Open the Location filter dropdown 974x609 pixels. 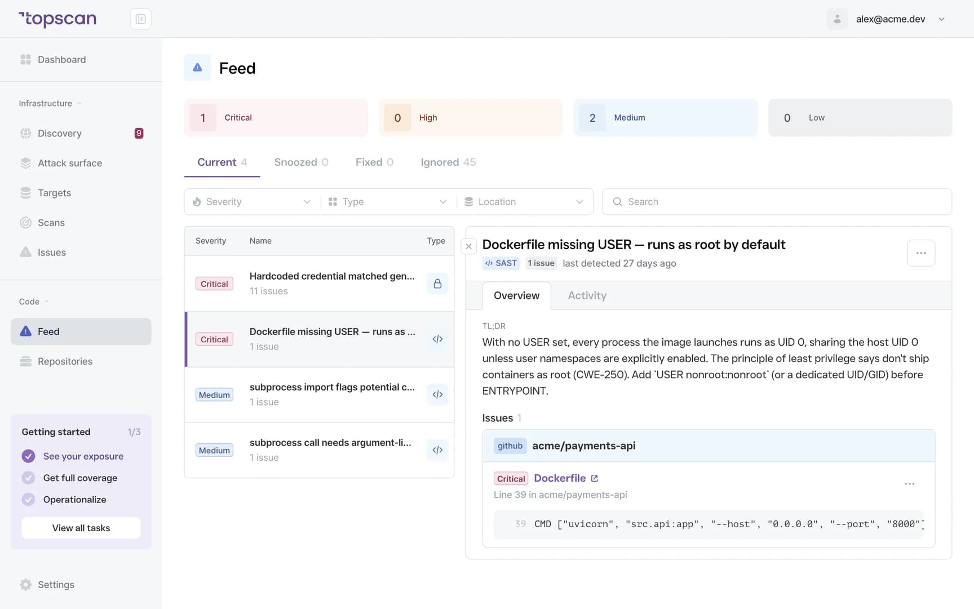pos(524,202)
